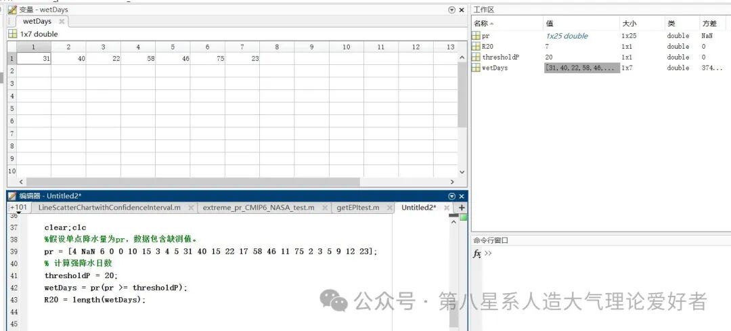The image size is (731, 331).
Task: Click the 值 column header in workspace
Action: (581, 23)
